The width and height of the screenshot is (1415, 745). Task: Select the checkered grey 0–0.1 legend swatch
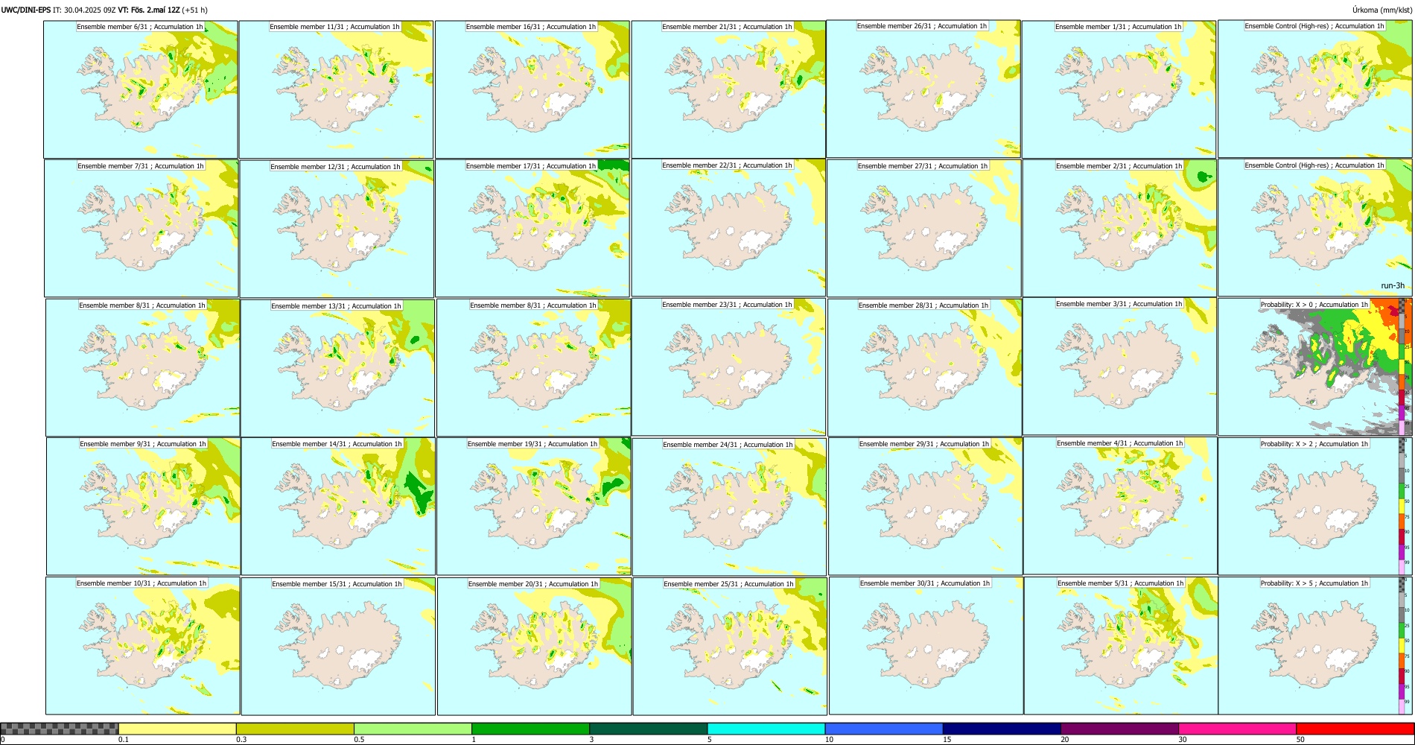pos(60,729)
